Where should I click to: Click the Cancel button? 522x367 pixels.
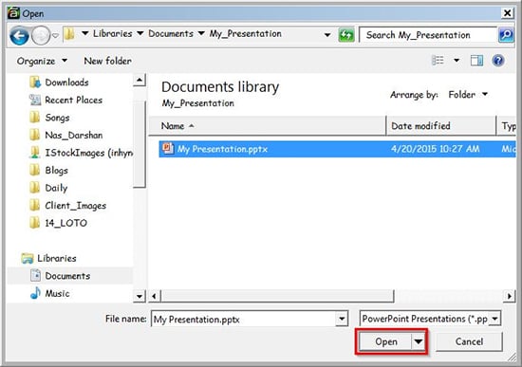(469, 341)
